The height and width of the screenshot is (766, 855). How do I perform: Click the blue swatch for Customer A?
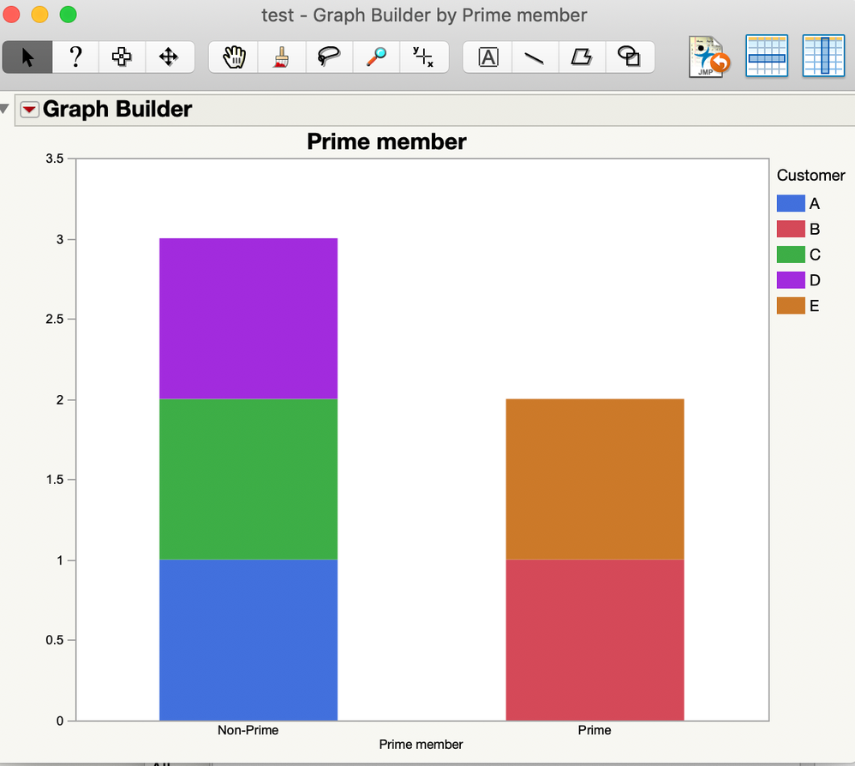point(791,203)
